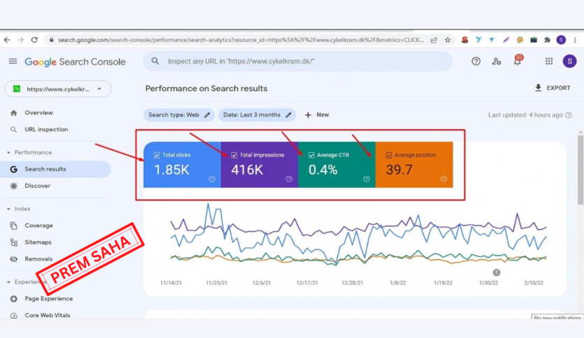Go back with the browser back arrow
This screenshot has height=338, width=584.
pyautogui.click(x=7, y=40)
